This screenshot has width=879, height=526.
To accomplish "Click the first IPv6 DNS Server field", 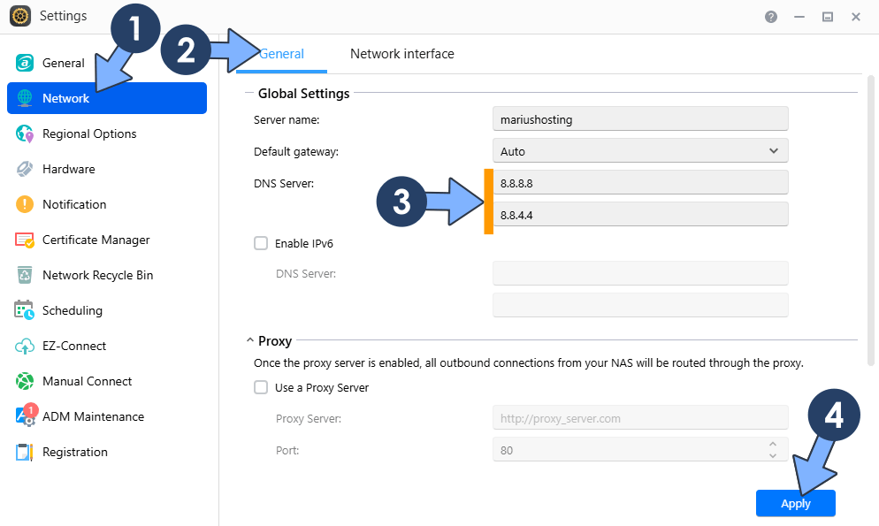I will coord(640,273).
